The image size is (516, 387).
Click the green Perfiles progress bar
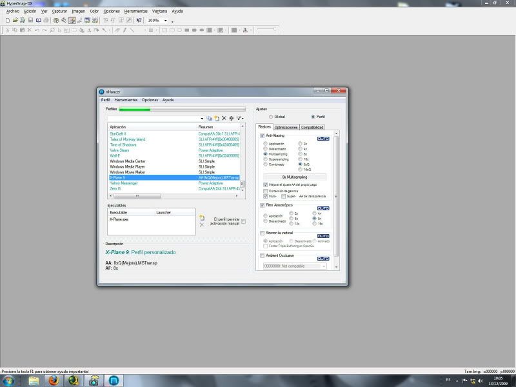pyautogui.click(x=182, y=109)
